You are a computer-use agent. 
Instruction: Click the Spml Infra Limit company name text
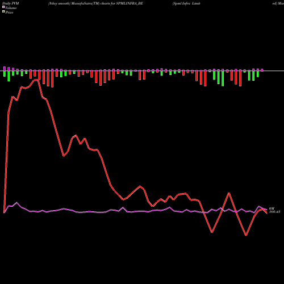pyautogui.click(x=186, y=3)
